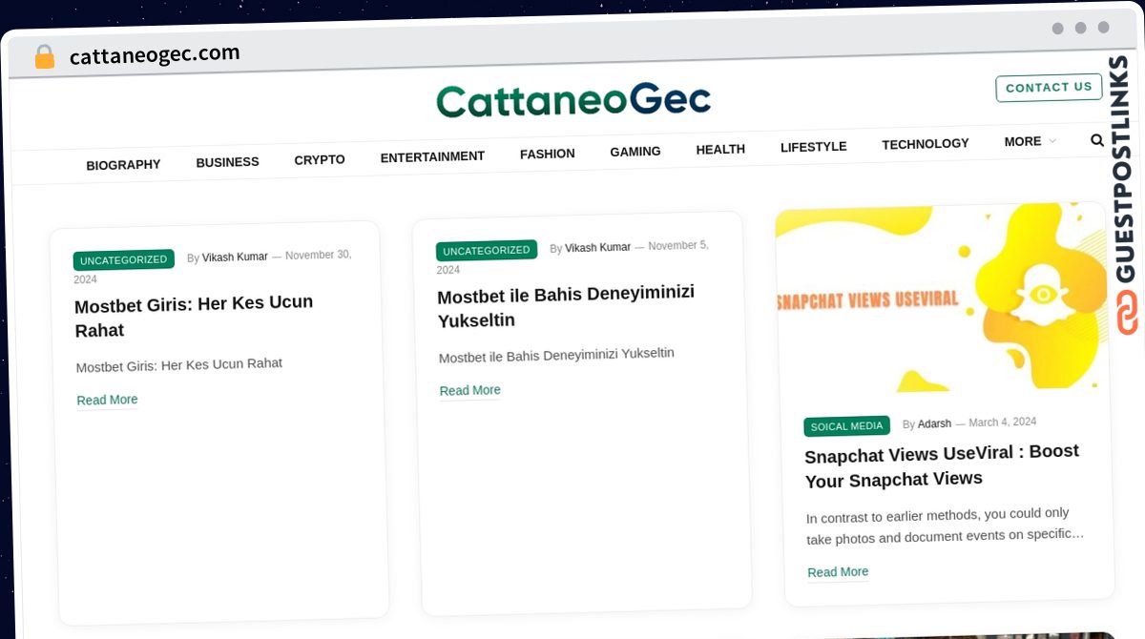Open the Snapchat Views UseViral thumbnail image
The image size is (1145, 639).
(941, 299)
